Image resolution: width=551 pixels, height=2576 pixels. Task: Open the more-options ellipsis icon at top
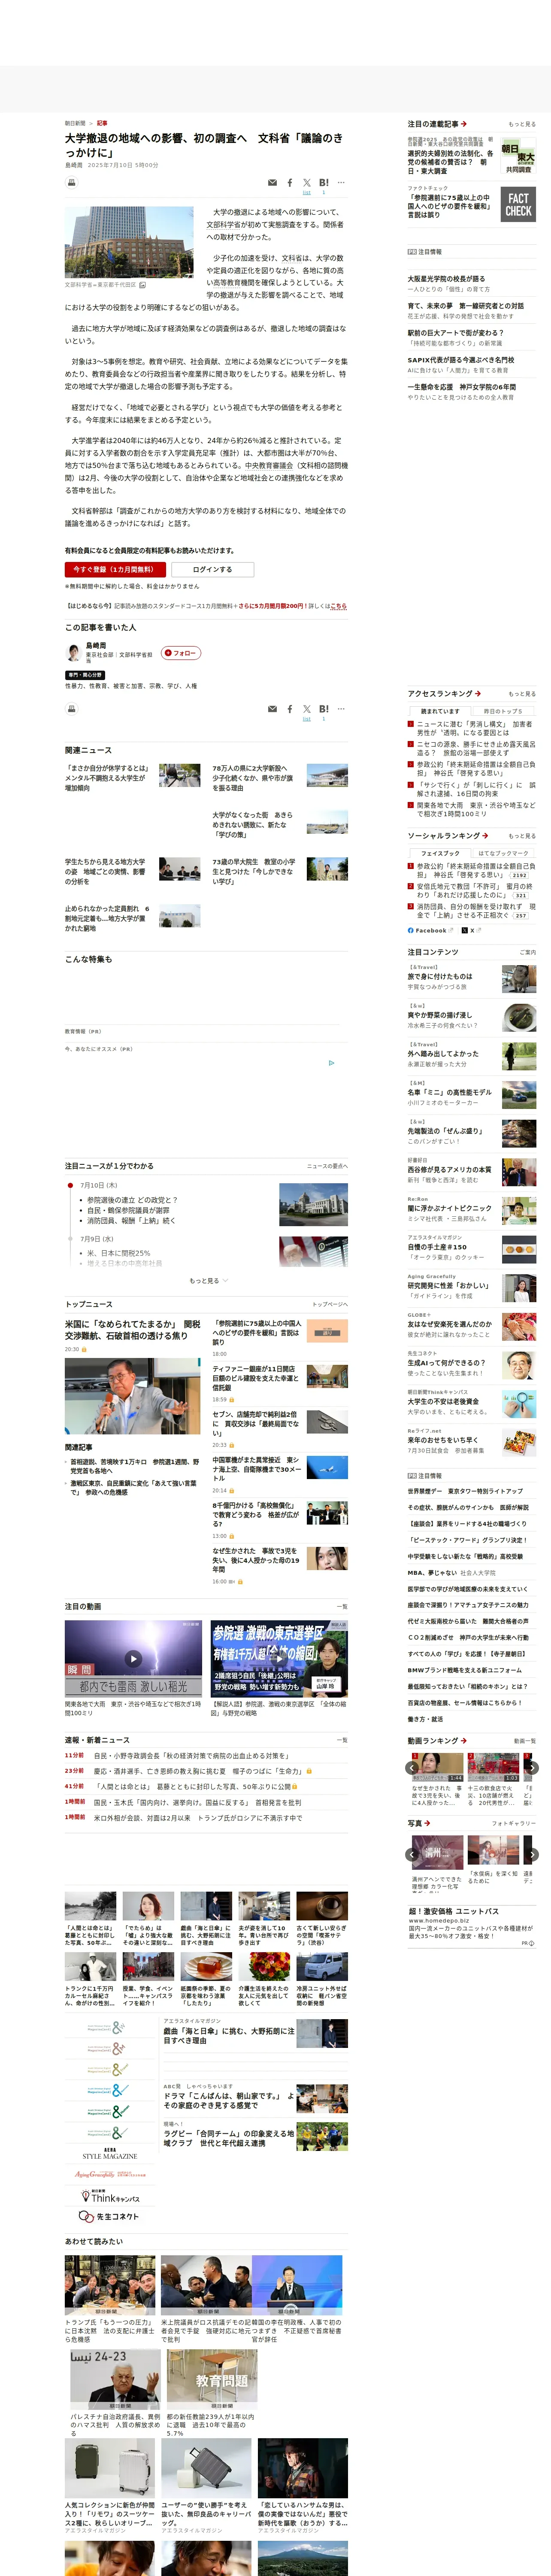tap(341, 182)
